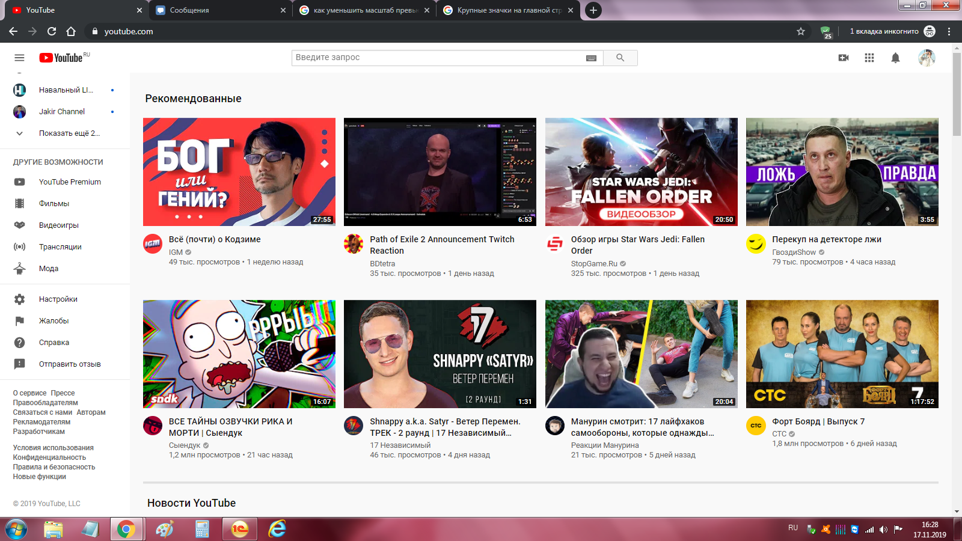Close the Сообщения tab
The image size is (962, 541).
point(283,10)
